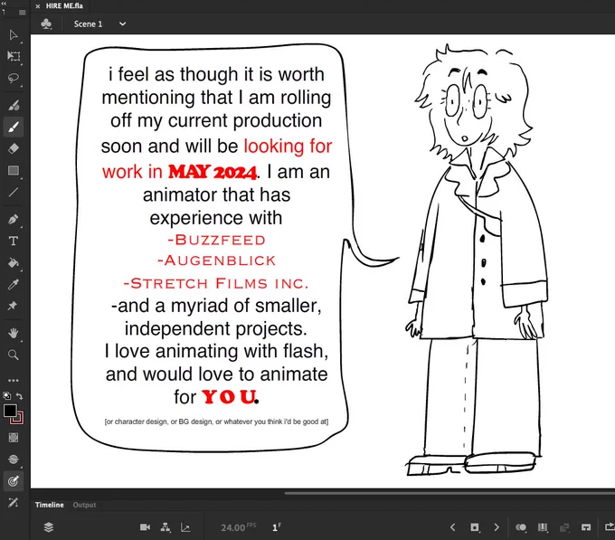Image resolution: width=615 pixels, height=540 pixels.
Task: Click the Scene 1 label
Action: click(x=88, y=24)
